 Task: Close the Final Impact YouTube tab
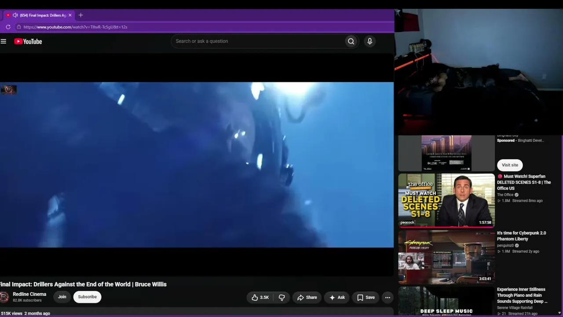[x=70, y=15]
